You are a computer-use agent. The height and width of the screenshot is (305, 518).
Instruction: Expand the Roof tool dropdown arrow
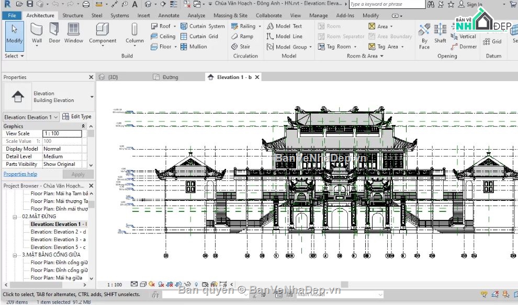click(x=175, y=26)
